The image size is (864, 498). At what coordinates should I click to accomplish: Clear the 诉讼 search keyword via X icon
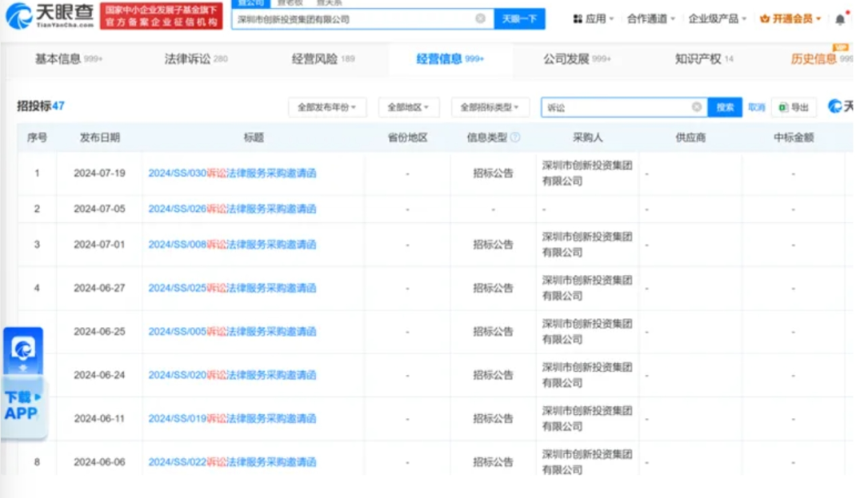pyautogui.click(x=697, y=106)
